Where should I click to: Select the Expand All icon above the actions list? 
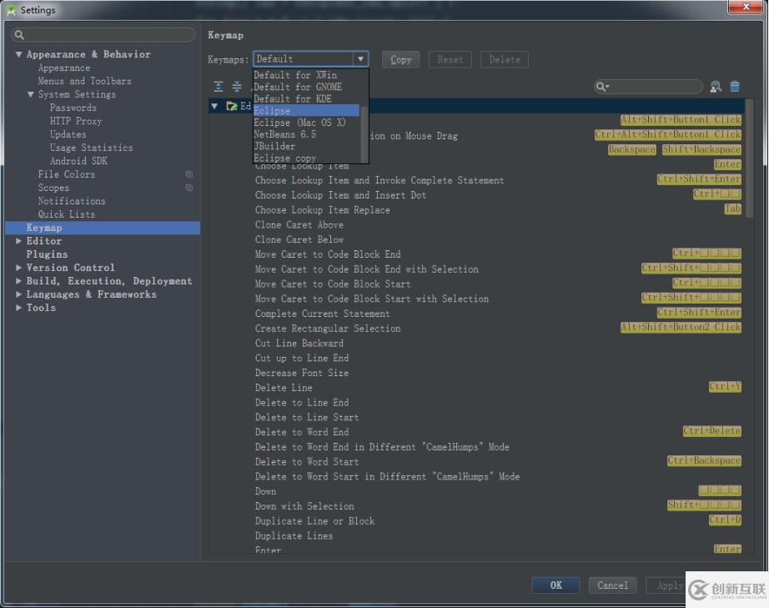click(218, 86)
